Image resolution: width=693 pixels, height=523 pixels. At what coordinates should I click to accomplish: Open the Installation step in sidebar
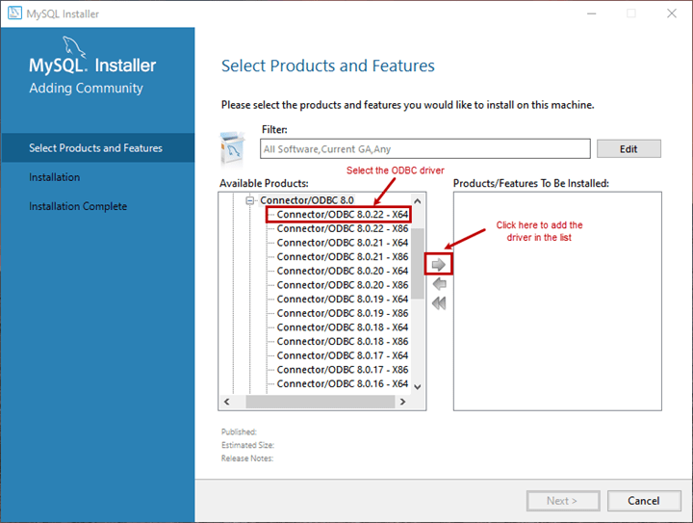coord(54,177)
